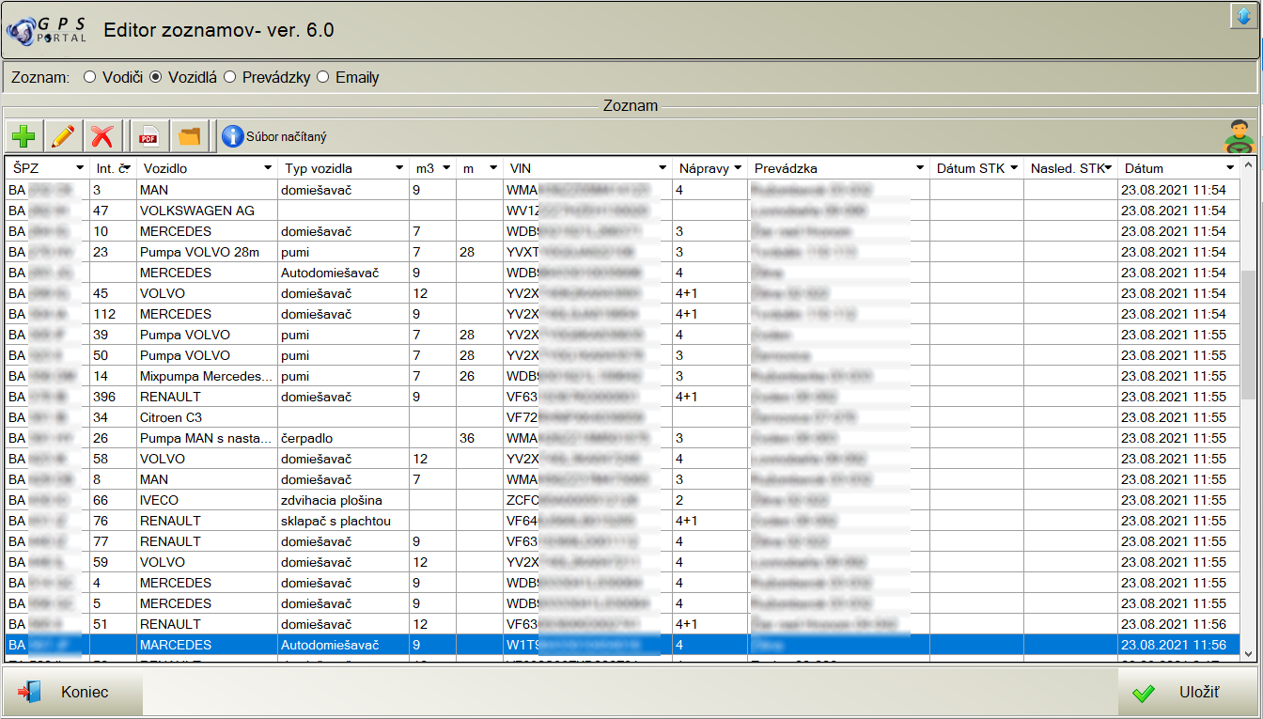Select the VOLKSWAGEN AG row

(x=622, y=211)
